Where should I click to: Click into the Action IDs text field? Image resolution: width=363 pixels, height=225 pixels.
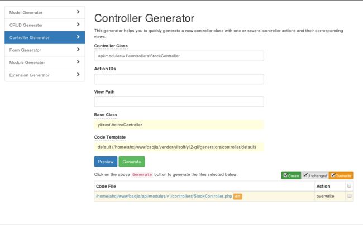[179, 79]
